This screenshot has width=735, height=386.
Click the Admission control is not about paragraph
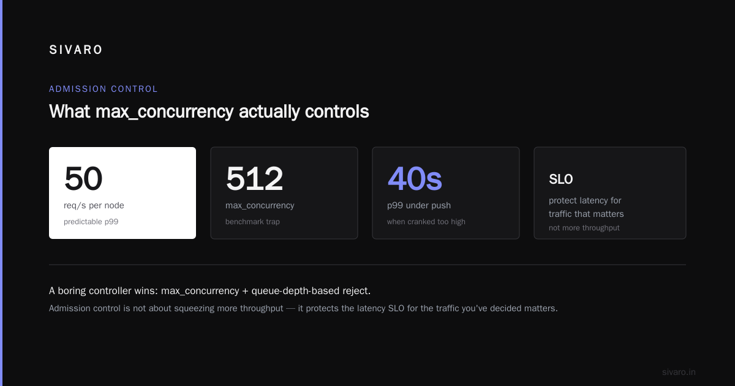coord(303,308)
